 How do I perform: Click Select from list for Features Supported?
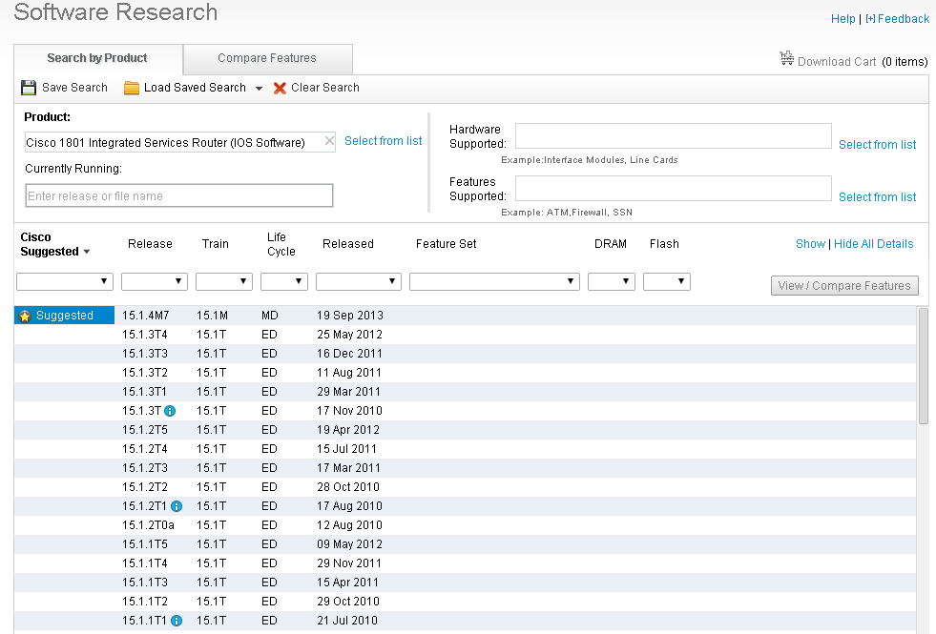click(877, 196)
